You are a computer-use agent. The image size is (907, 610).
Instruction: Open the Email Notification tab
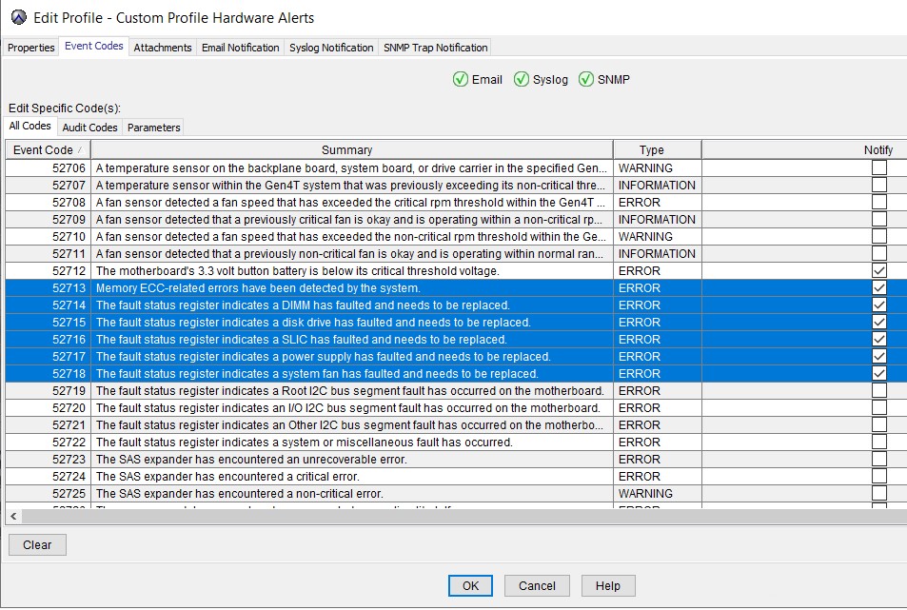241,48
